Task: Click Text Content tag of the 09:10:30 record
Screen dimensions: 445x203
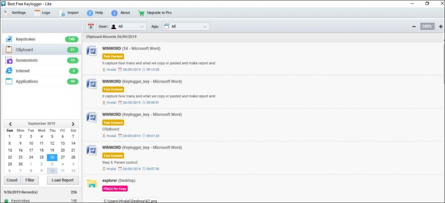Action: [113, 56]
